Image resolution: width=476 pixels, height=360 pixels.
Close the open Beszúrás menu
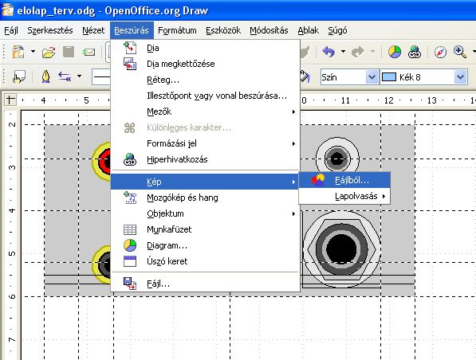132,30
